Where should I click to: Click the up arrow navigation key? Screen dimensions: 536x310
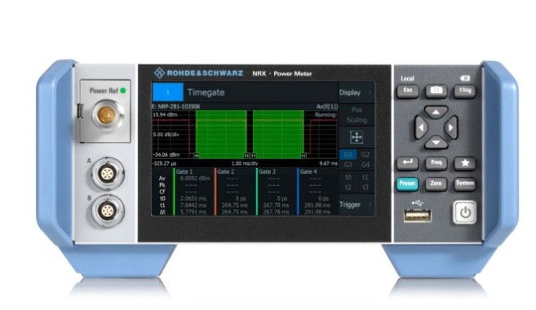[436, 112]
